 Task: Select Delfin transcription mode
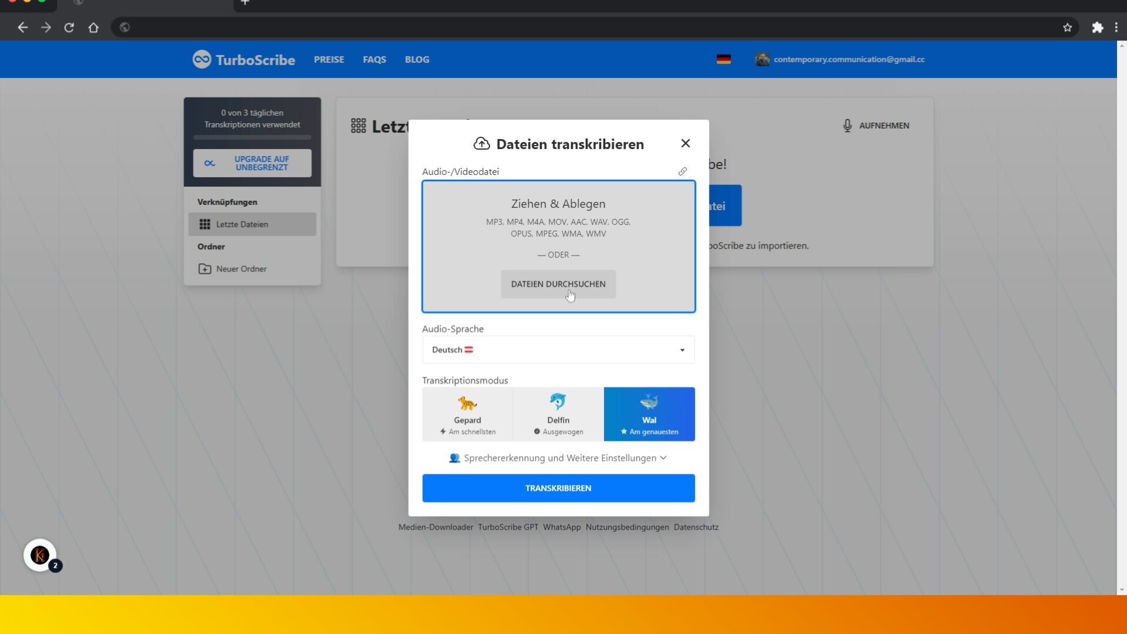(x=558, y=414)
